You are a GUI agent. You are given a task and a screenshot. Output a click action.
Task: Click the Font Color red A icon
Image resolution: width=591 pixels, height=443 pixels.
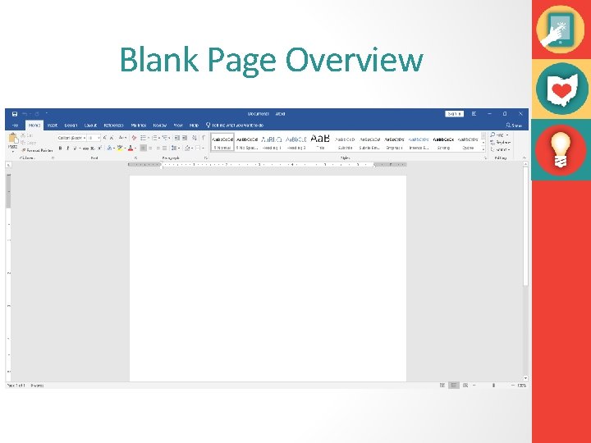coord(131,148)
